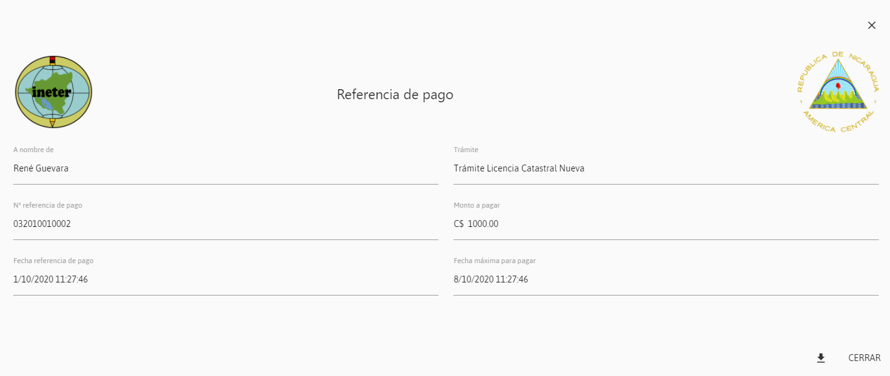Click the 'Nº referencia de pago' label

(48, 205)
